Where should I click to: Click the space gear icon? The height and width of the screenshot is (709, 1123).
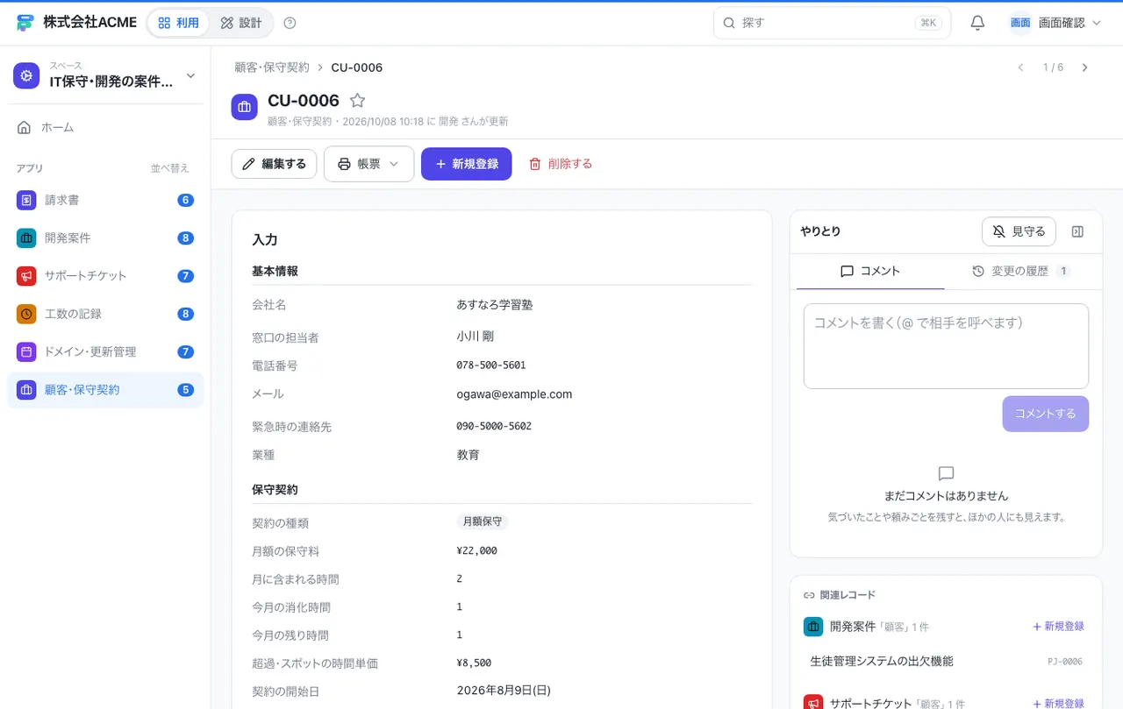26,76
